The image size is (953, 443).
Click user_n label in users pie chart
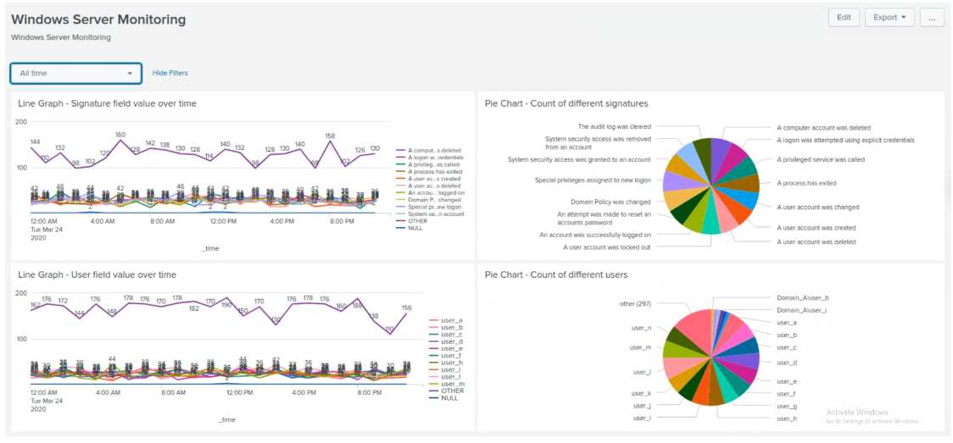click(x=641, y=329)
